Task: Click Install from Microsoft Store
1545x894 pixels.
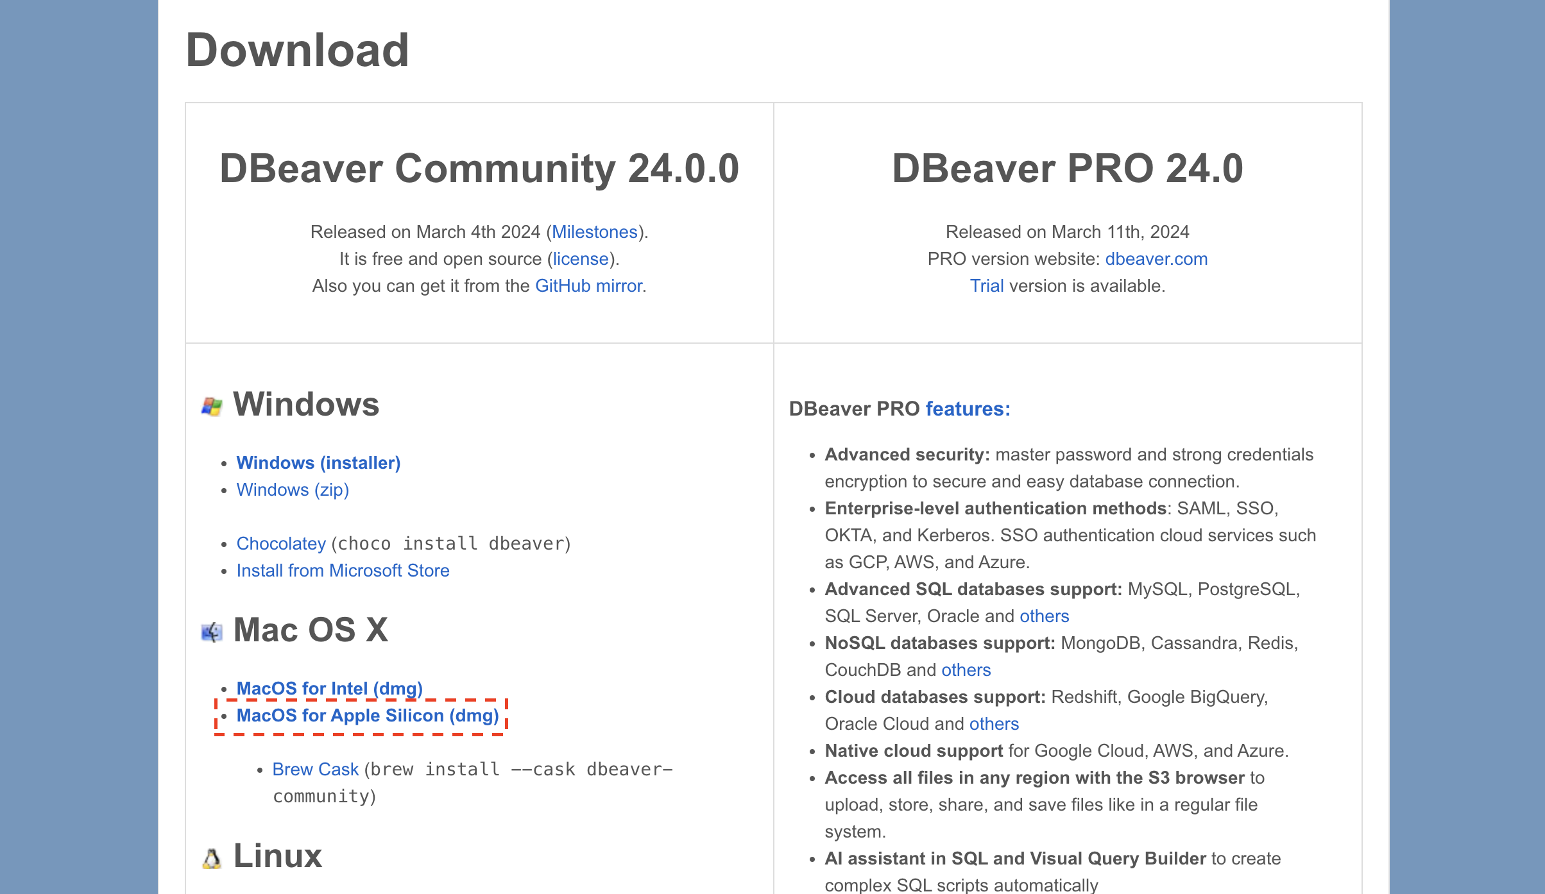Action: pos(343,570)
